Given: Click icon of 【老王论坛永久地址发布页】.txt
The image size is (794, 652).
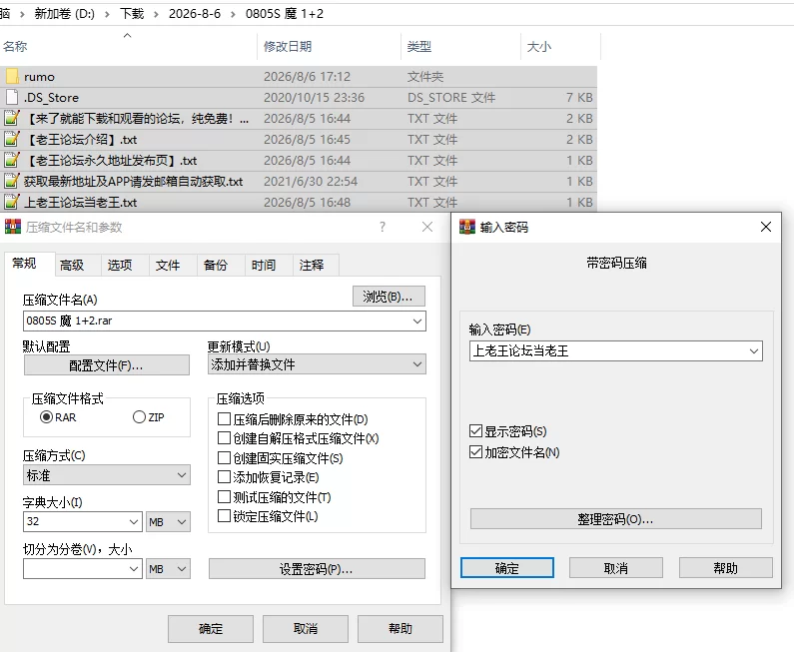Looking at the screenshot, I should pyautogui.click(x=12, y=160).
